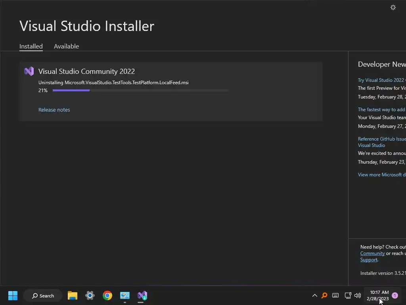Click the uninstall progress bar
This screenshot has width=406, height=305.
(140, 90)
